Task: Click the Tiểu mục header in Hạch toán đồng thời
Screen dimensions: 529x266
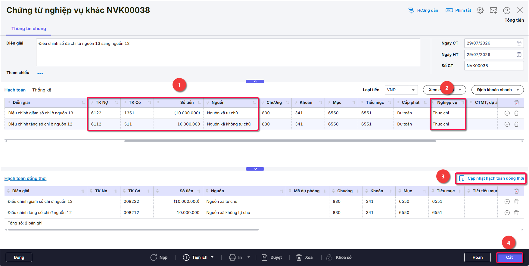Action: click(446, 191)
